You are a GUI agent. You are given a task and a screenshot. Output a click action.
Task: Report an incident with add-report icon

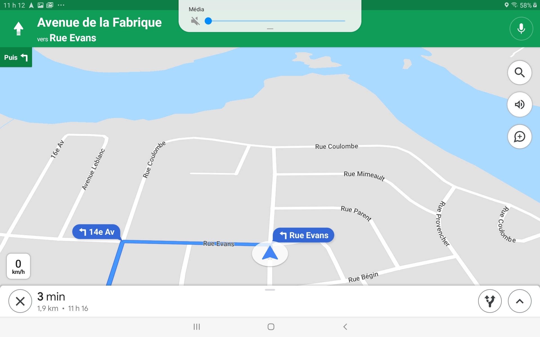point(519,137)
